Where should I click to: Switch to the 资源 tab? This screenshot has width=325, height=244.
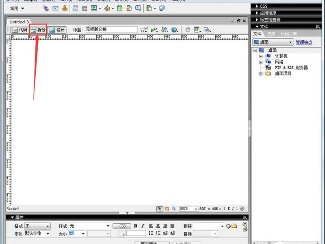pos(271,34)
